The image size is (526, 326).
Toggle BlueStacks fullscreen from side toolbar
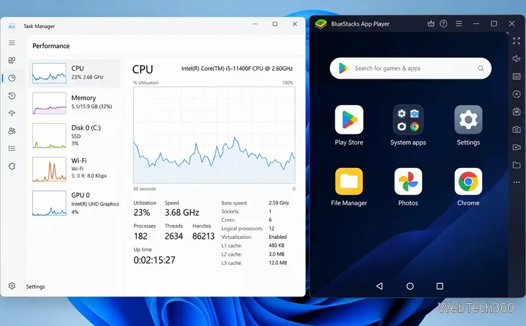(517, 41)
